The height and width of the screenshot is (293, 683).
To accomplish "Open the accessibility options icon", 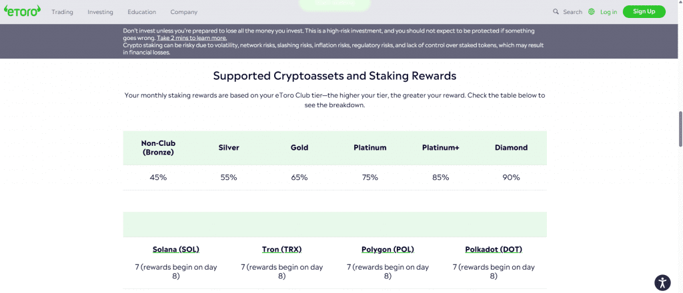I will pyautogui.click(x=662, y=282).
